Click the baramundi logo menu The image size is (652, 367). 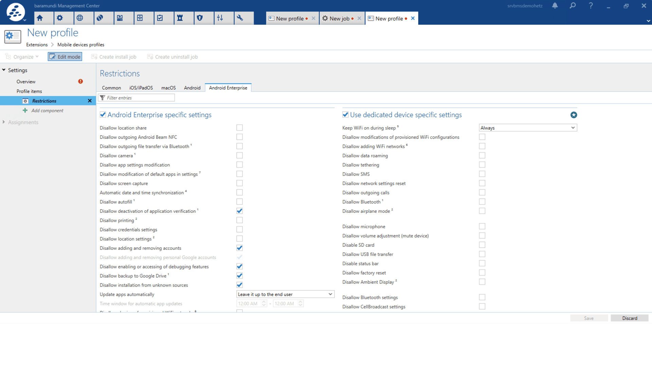pos(16,12)
